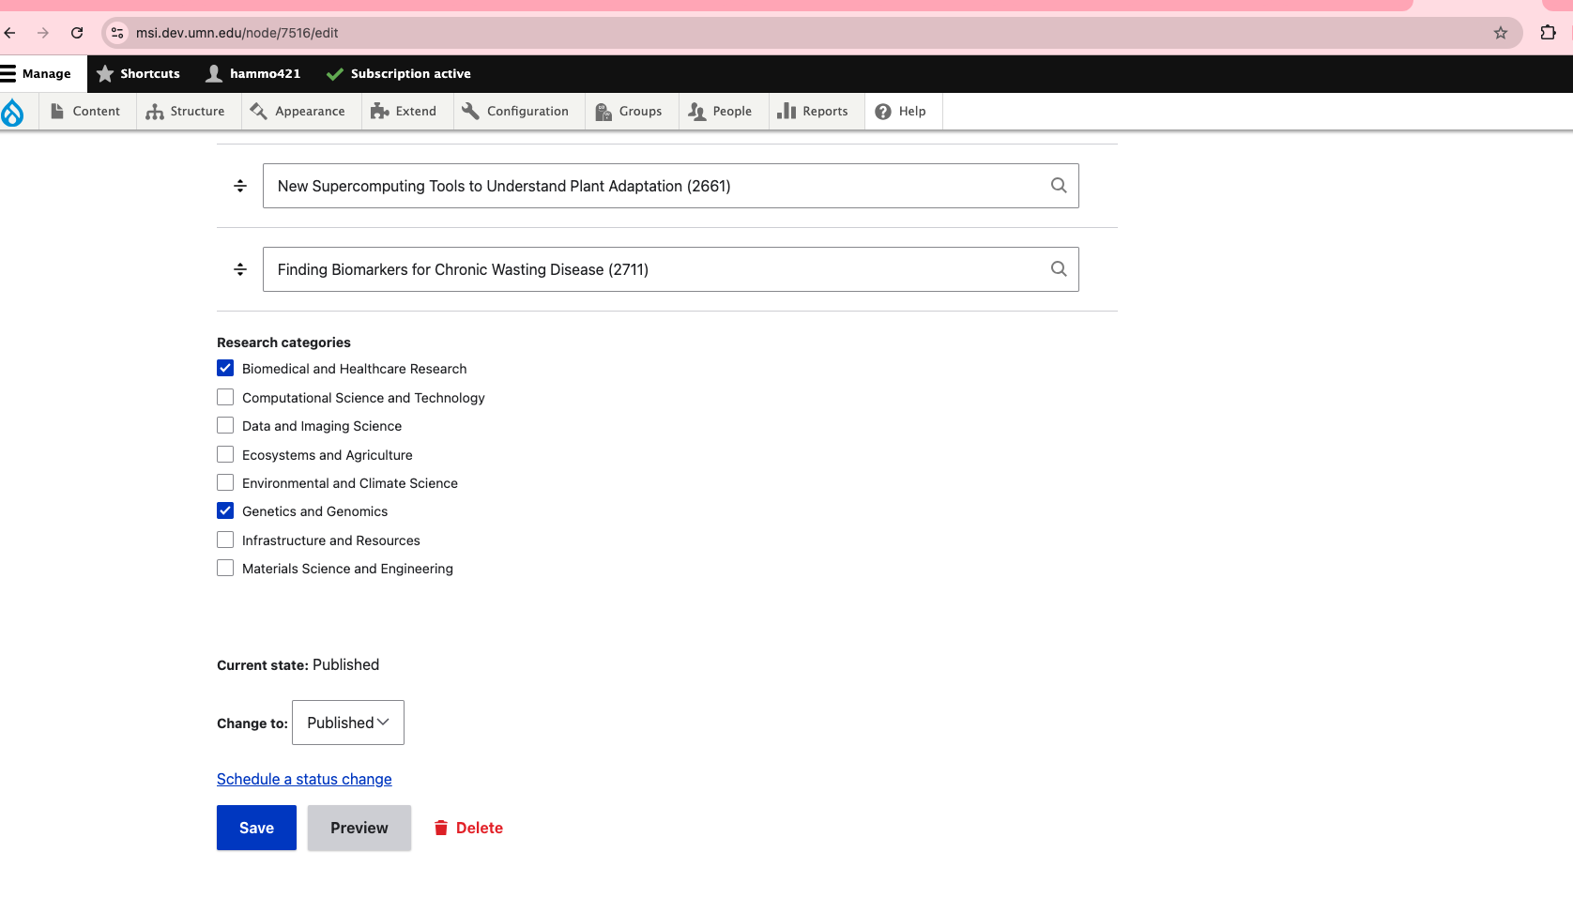Screen dimensions: 1573x898
Task: Click the Drupal droplet home icon
Action: pyautogui.click(x=13, y=112)
